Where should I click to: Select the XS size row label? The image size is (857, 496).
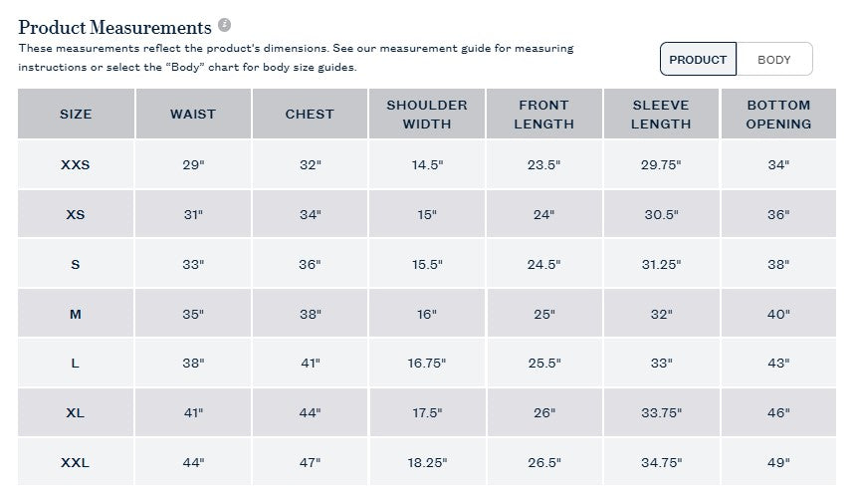76,214
